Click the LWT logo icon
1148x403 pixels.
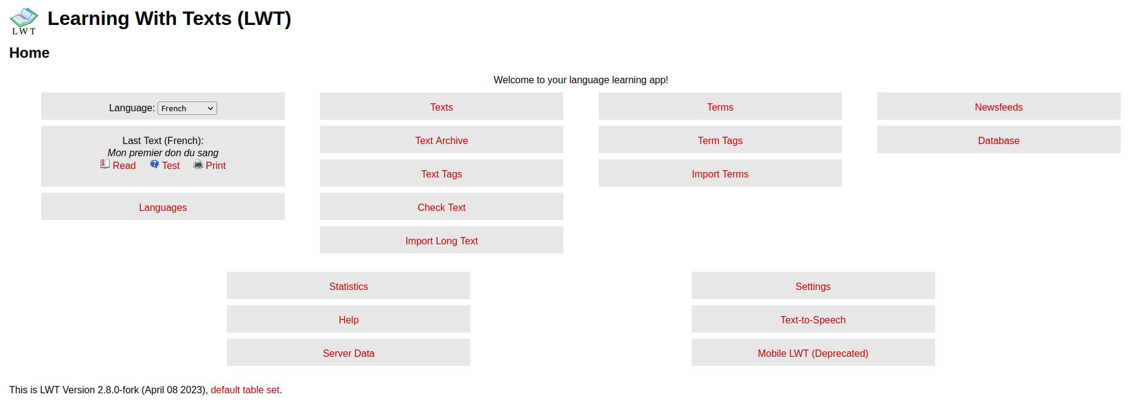click(23, 20)
